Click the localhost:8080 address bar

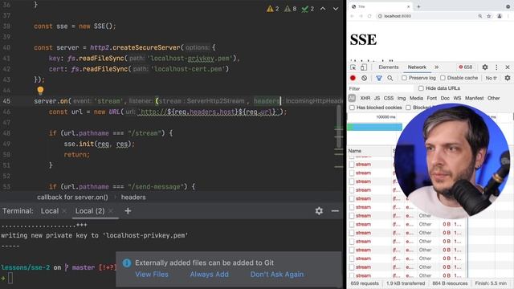(x=426, y=16)
